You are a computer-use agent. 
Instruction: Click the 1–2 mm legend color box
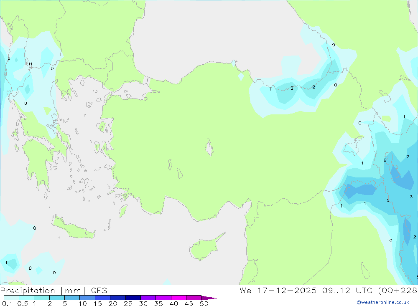(x=42, y=298)
